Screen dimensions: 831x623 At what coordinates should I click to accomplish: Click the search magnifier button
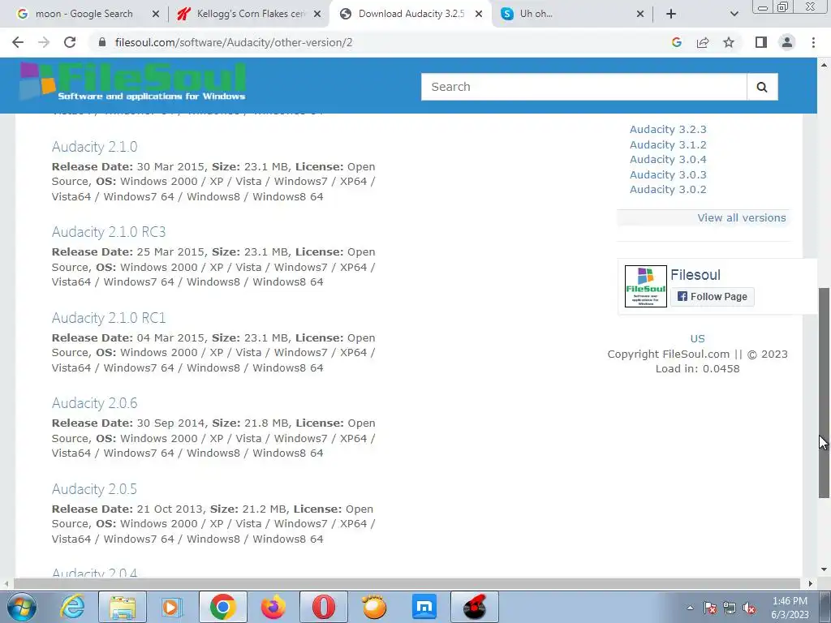click(762, 87)
